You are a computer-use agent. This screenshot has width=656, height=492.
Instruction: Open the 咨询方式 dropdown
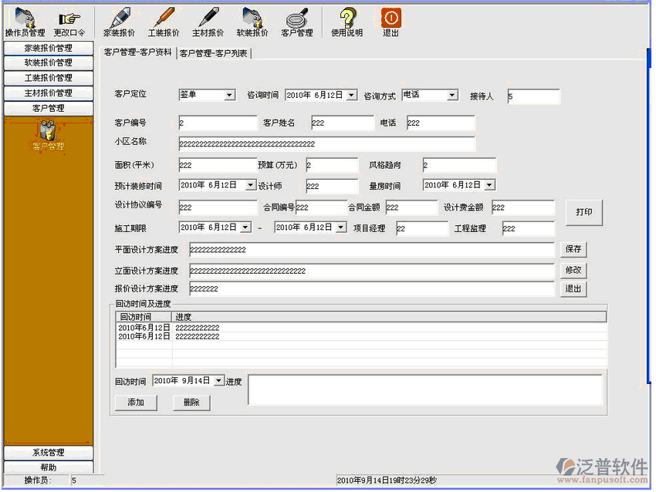click(452, 96)
